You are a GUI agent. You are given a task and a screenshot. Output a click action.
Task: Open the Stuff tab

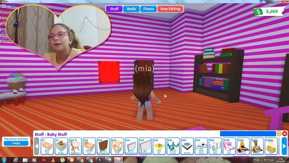pos(114,9)
